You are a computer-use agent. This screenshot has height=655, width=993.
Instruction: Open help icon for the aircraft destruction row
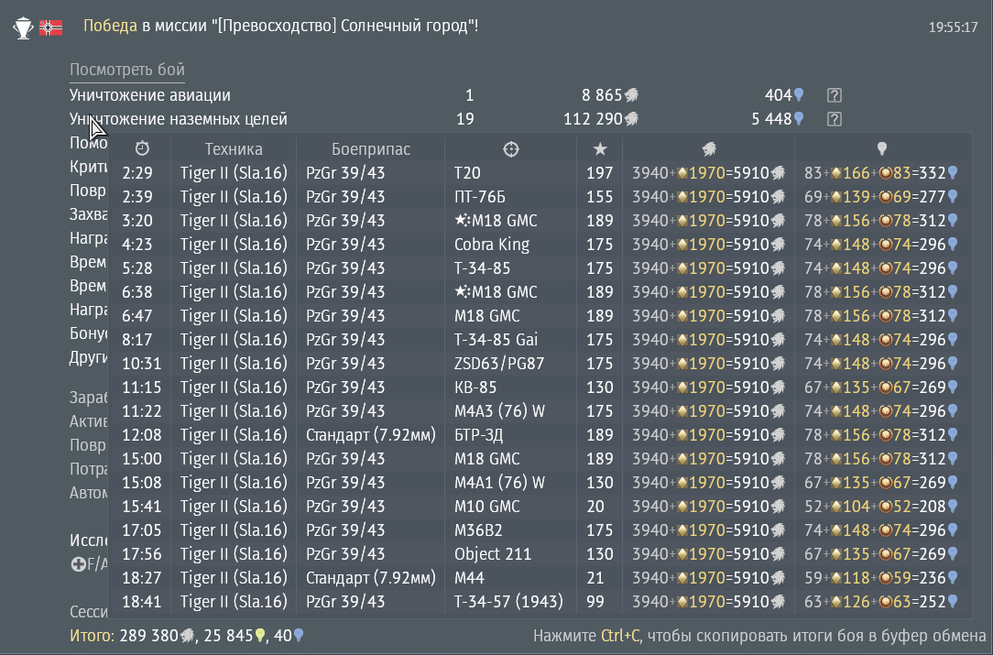pyautogui.click(x=834, y=95)
